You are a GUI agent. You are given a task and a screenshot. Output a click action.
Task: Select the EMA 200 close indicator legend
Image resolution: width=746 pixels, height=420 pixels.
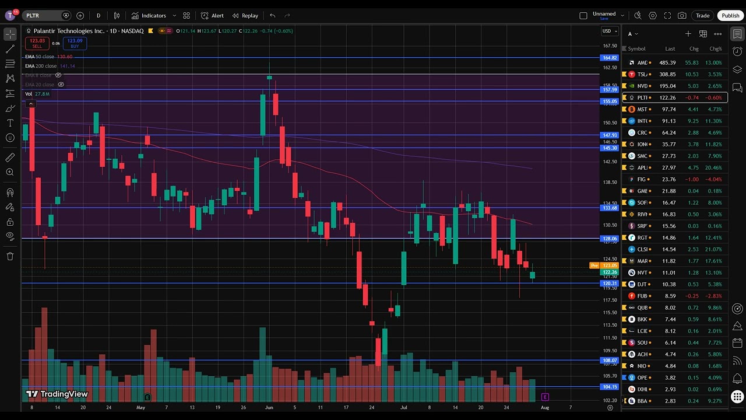coord(41,66)
